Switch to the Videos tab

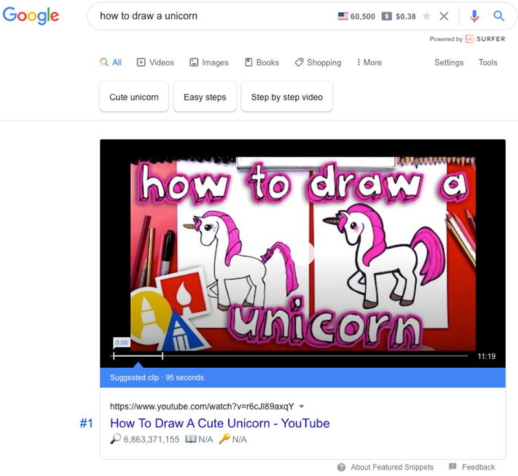pos(155,62)
